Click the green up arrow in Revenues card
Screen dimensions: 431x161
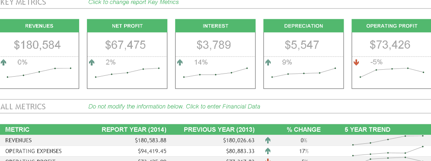click(3, 62)
